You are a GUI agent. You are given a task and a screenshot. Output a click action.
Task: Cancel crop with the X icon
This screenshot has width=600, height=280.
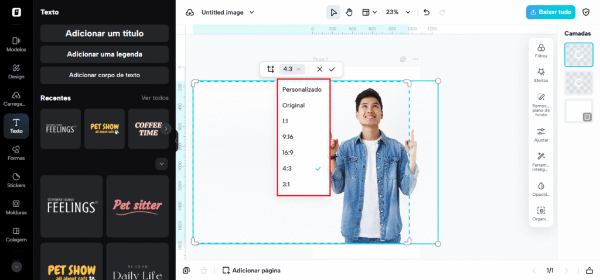pos(319,69)
